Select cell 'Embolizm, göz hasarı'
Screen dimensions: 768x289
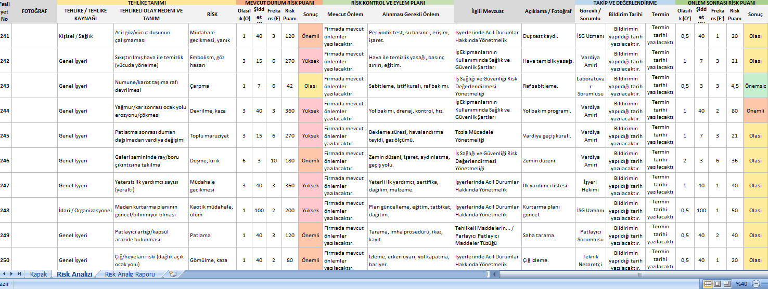click(x=212, y=61)
